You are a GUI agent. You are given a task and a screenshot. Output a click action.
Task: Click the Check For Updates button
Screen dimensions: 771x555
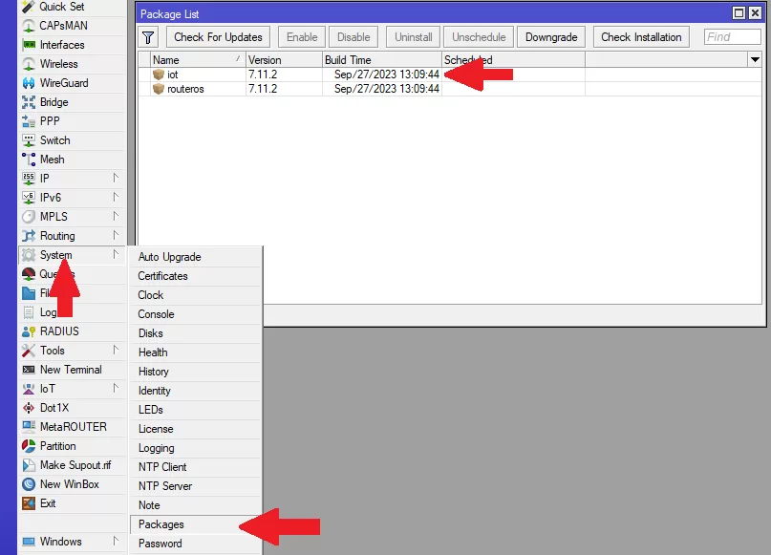(x=219, y=37)
